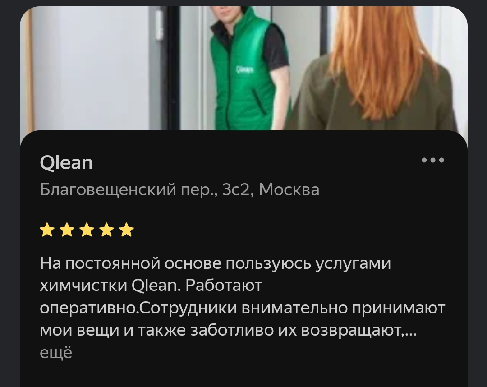The image size is (487, 387).
Task: Click the review line 'На постоянной основе пользуюсь услугами'
Action: coord(215,264)
